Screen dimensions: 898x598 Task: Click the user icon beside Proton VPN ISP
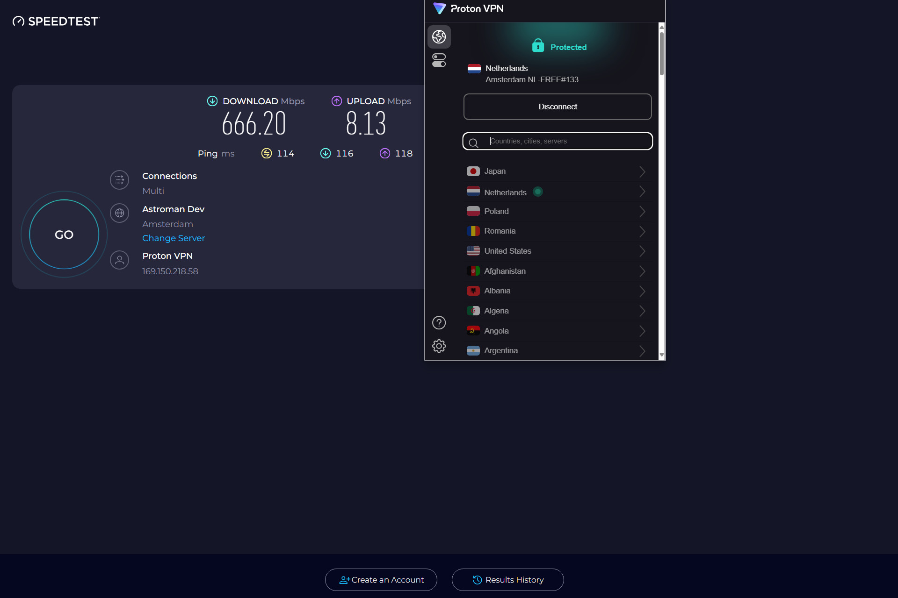[119, 260]
